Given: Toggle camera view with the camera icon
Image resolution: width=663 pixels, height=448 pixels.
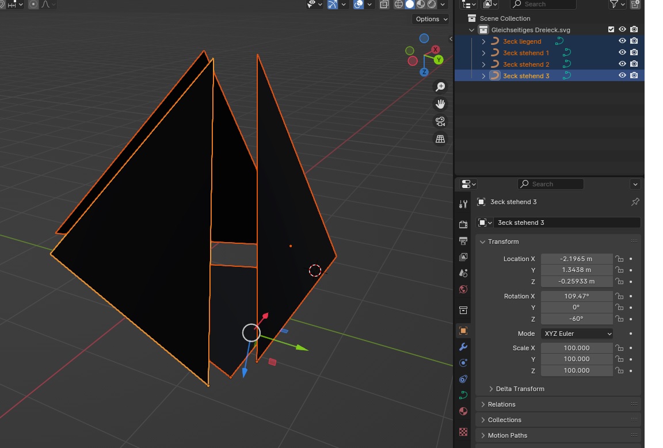Looking at the screenshot, I should click(440, 121).
